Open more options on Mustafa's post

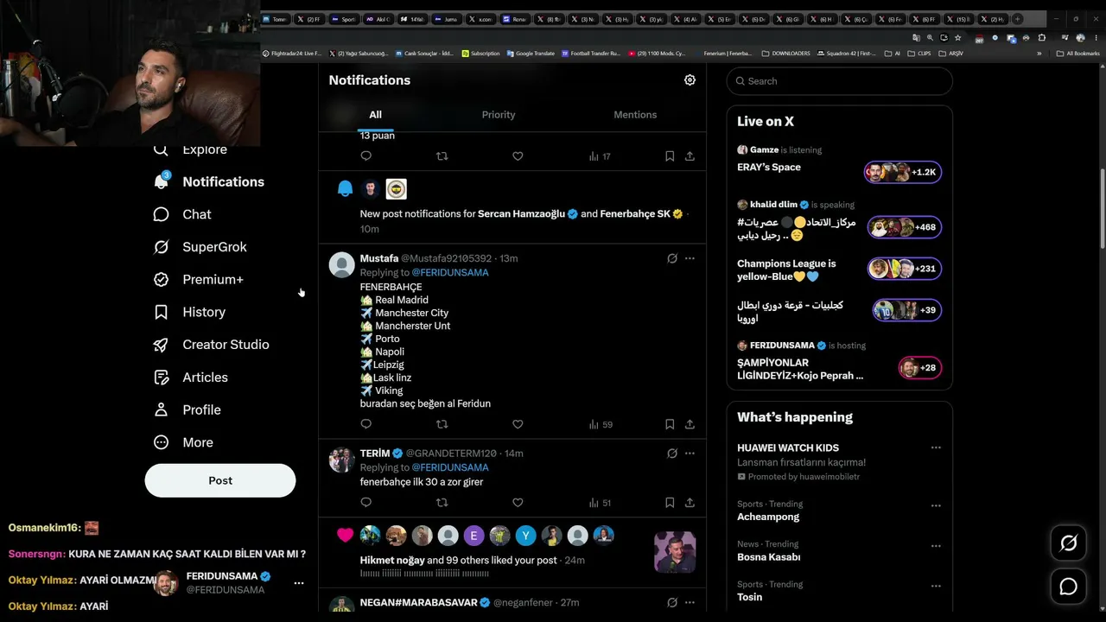pos(690,258)
